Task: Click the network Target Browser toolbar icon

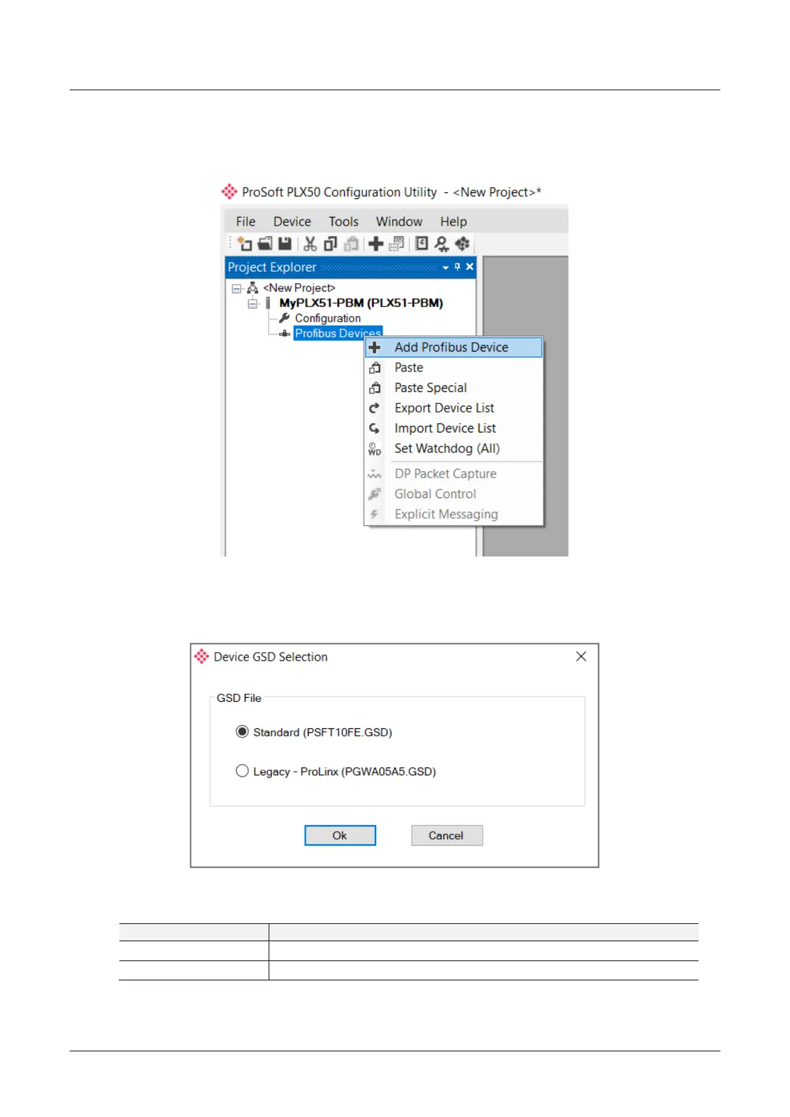Action: [x=442, y=244]
